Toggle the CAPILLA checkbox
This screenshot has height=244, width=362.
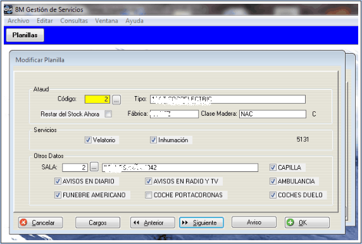click(273, 168)
